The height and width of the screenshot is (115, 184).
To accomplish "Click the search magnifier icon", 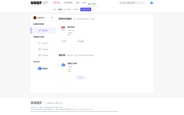I will point(121,3).
